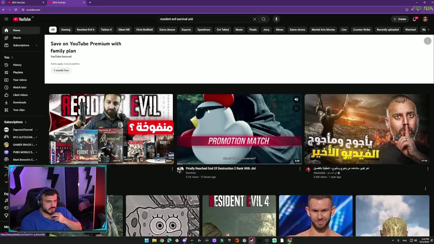
Task: Select the Silent Hill chip
Action: tap(124, 29)
